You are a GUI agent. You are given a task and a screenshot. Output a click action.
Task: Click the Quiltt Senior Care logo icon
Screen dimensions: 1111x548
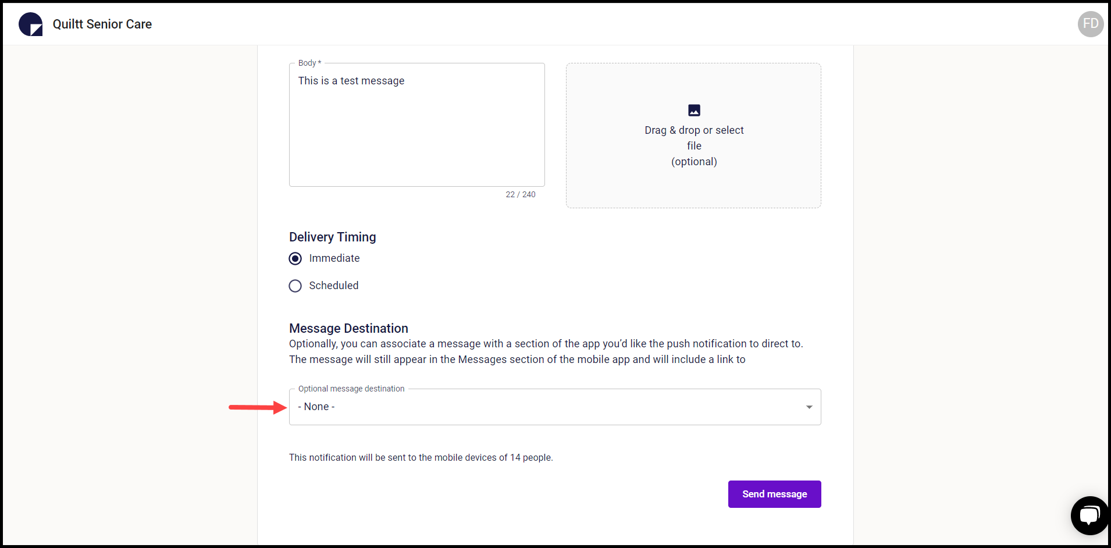(30, 24)
